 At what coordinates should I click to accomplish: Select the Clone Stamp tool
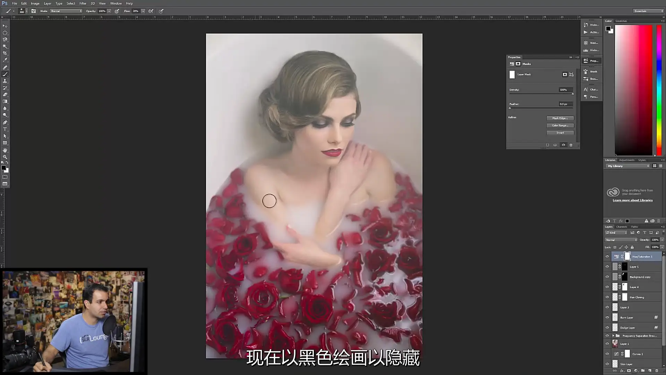tap(5, 81)
